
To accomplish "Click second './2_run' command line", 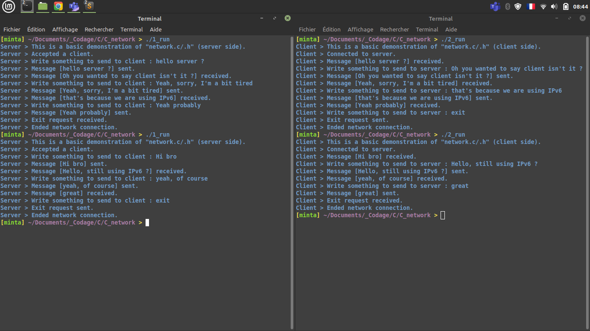I will click(381, 134).
